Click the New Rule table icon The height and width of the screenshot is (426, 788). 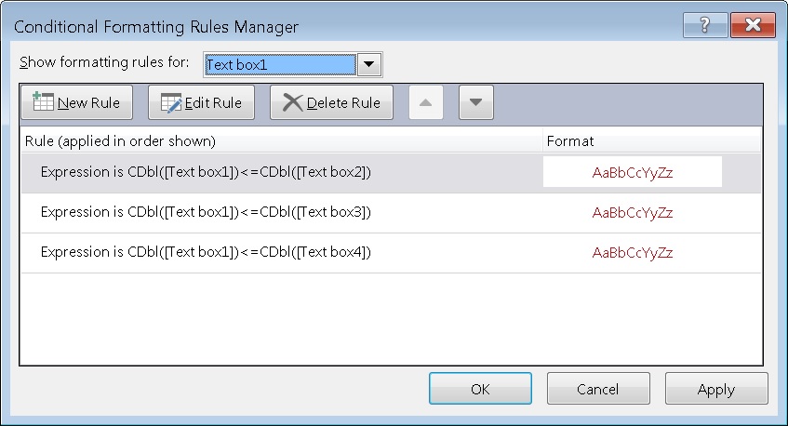point(43,102)
